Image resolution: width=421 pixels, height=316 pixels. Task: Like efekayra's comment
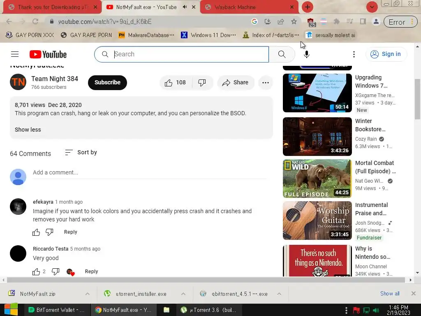pyautogui.click(x=36, y=232)
